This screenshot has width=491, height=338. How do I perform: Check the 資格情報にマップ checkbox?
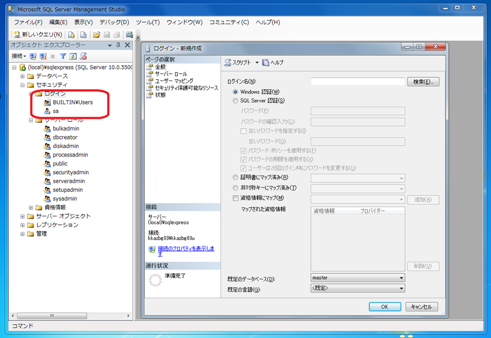pos(235,198)
